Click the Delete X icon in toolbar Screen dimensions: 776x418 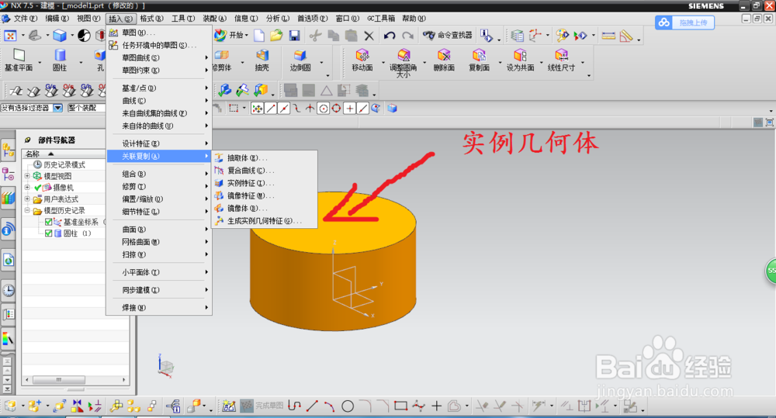[369, 36]
